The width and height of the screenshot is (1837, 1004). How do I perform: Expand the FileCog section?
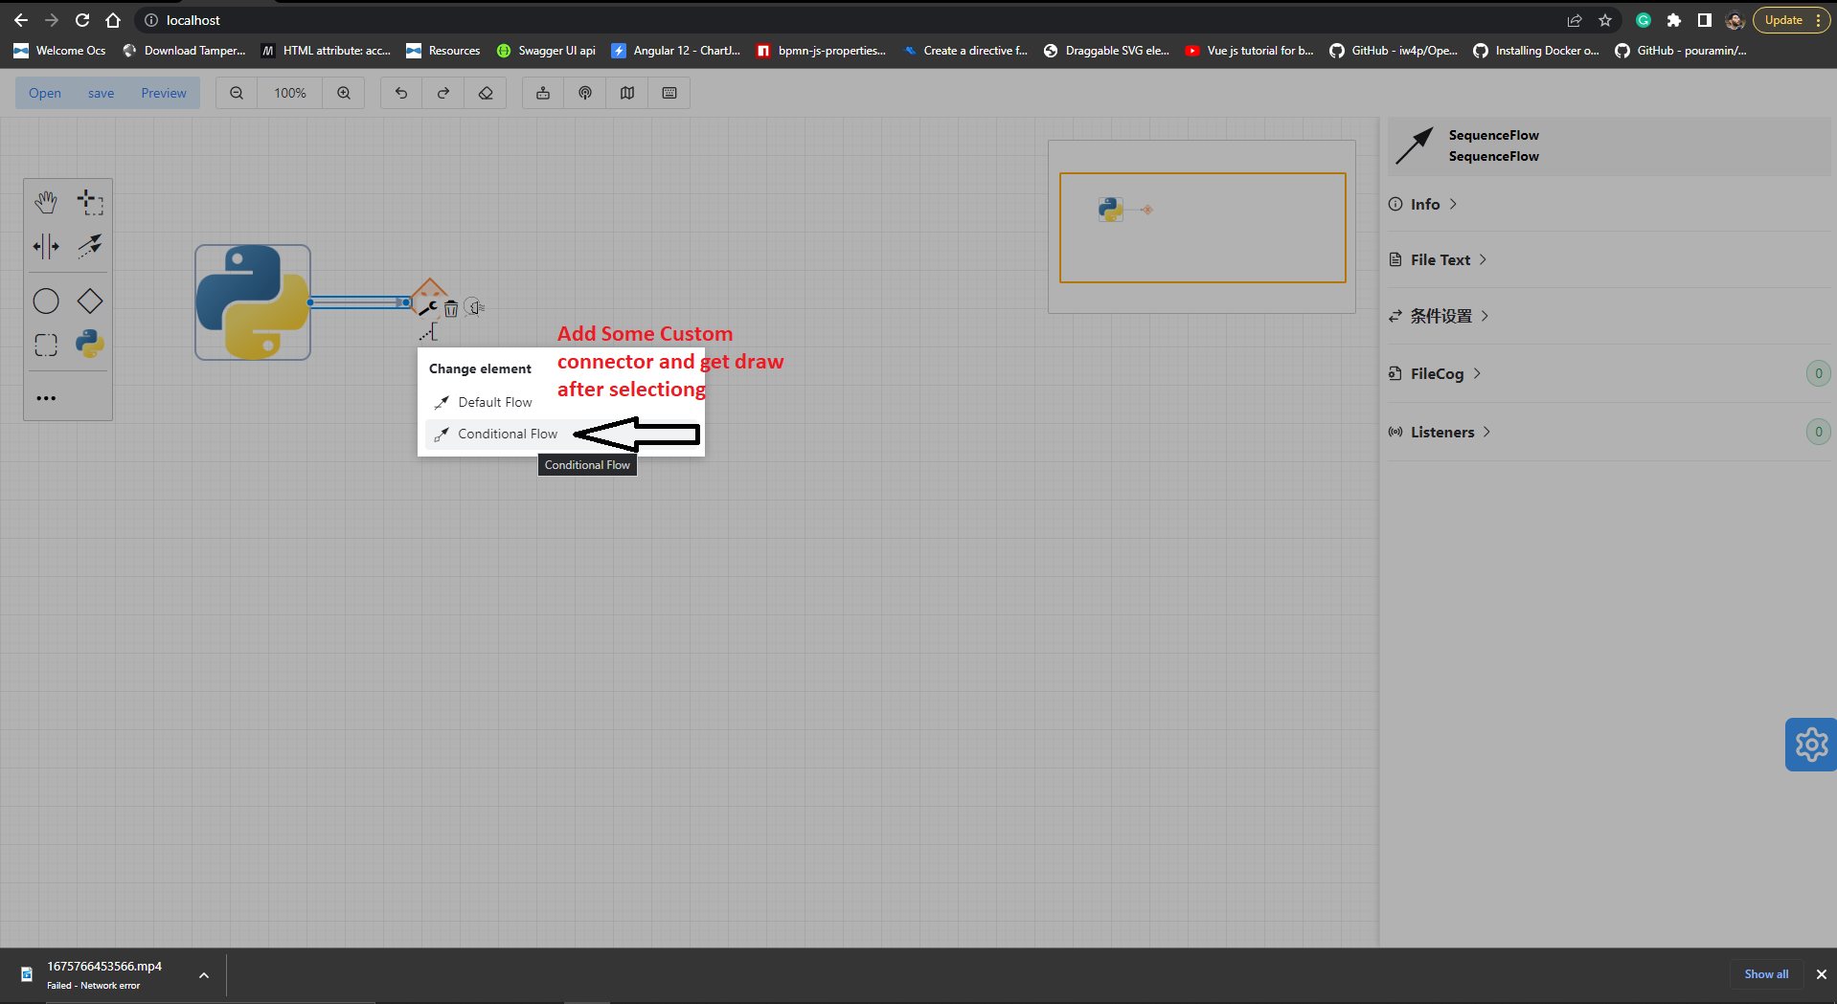(1436, 373)
